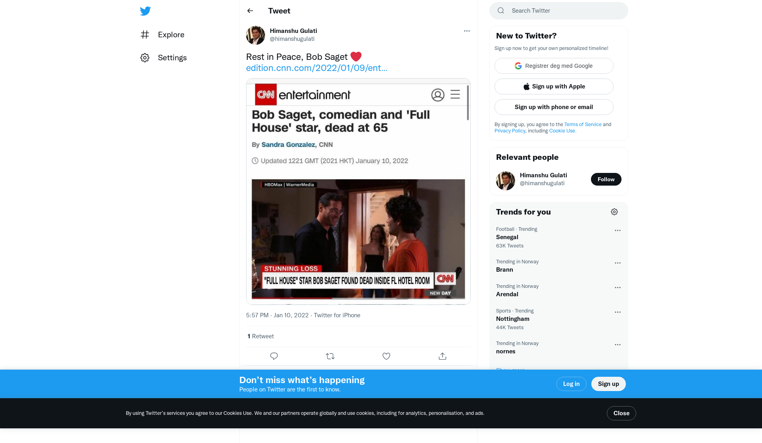Share the tweet via share icon
Image resolution: width=762 pixels, height=443 pixels.
pyautogui.click(x=443, y=356)
